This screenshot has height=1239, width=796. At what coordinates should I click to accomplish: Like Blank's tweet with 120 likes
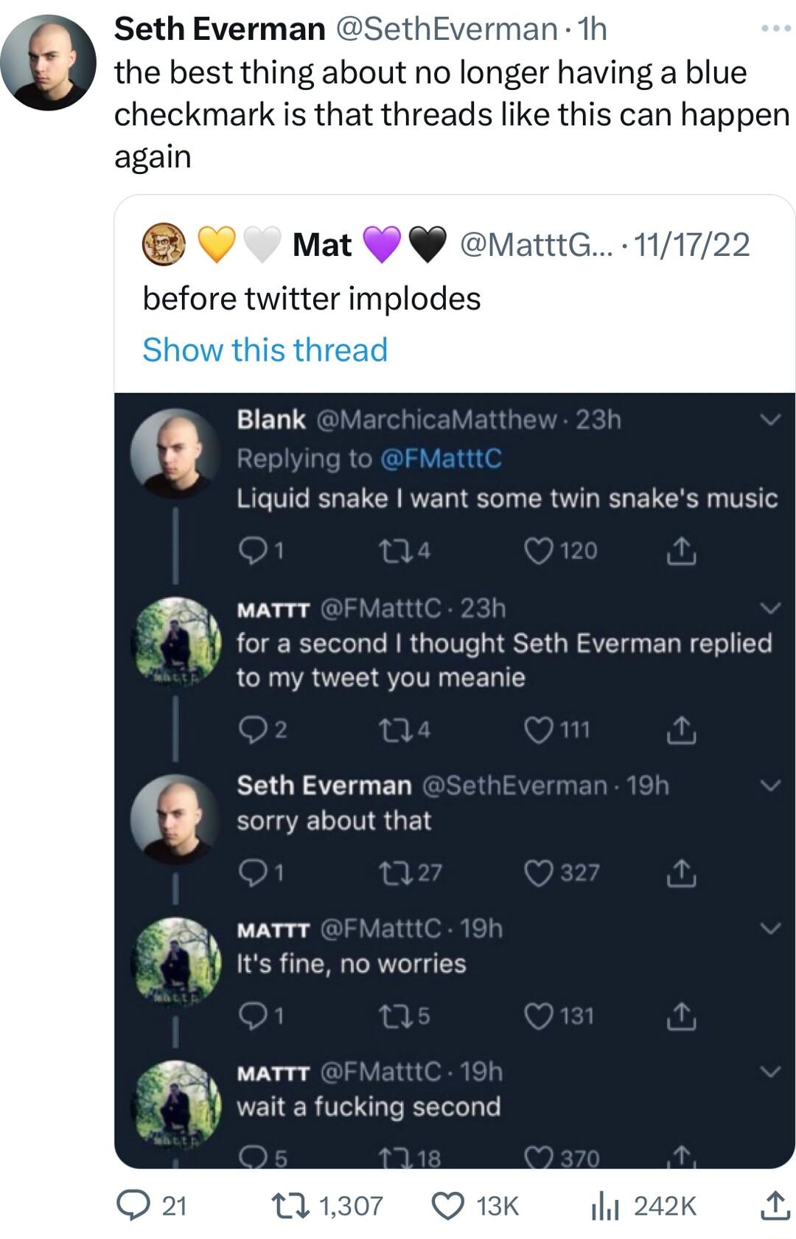point(538,549)
